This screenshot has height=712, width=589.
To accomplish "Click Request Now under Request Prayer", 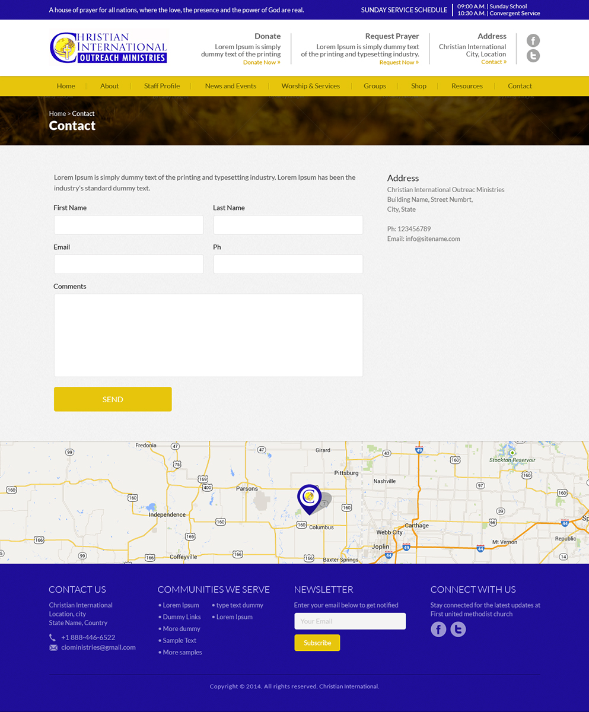I will tap(399, 62).
